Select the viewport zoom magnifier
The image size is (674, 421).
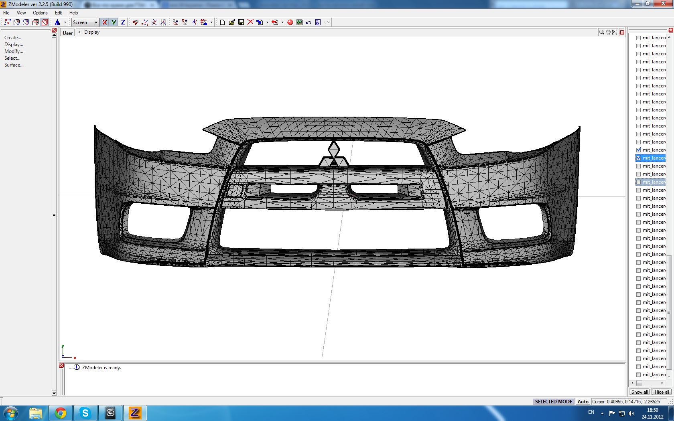[601, 32]
